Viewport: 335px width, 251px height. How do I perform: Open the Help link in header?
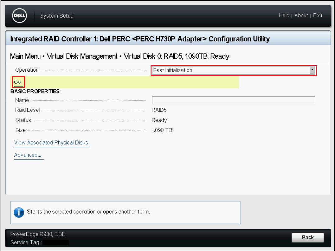(284, 16)
